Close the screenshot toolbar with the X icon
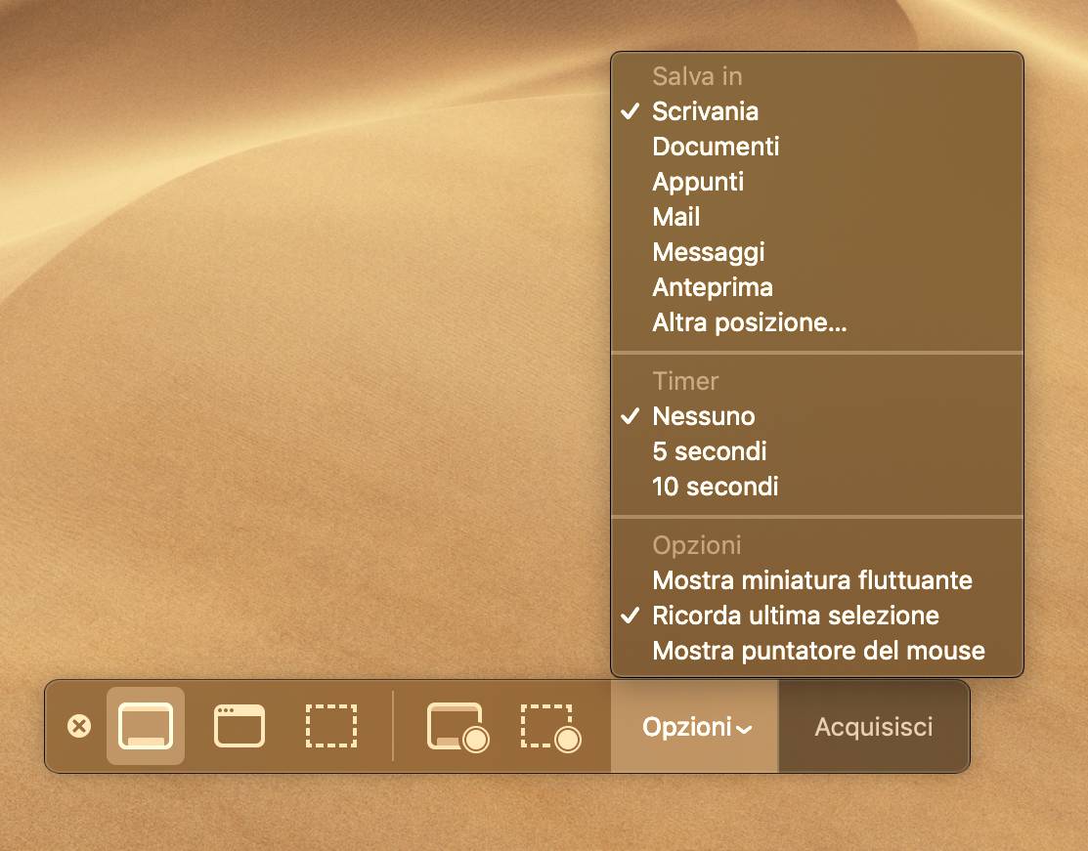 pyautogui.click(x=79, y=726)
